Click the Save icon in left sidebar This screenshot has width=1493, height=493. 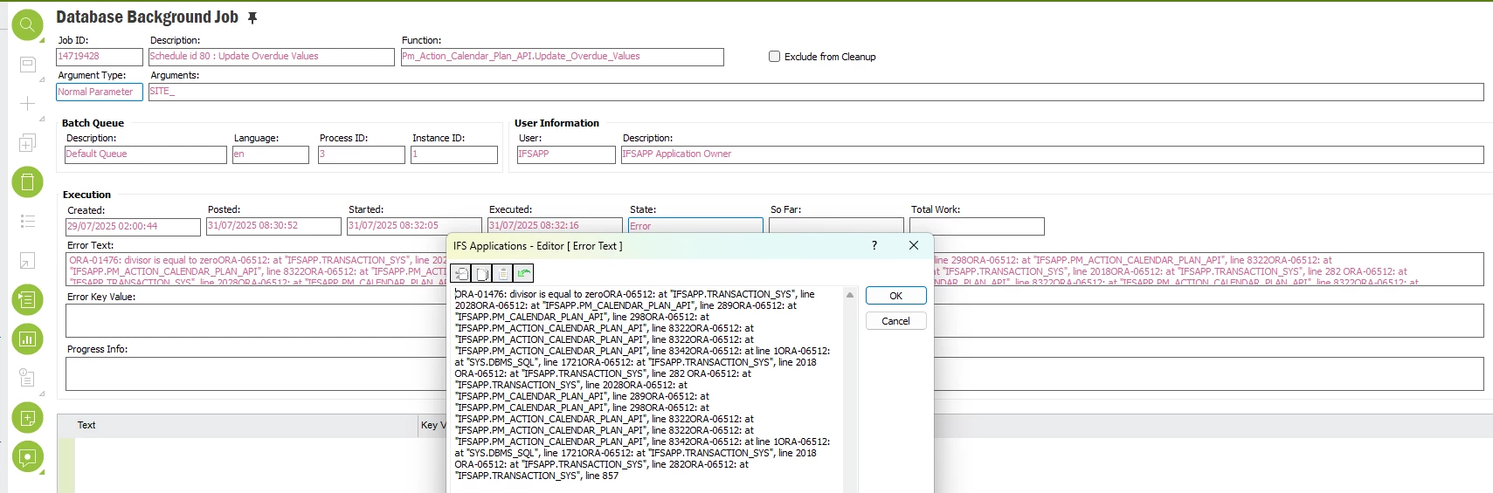tap(27, 65)
